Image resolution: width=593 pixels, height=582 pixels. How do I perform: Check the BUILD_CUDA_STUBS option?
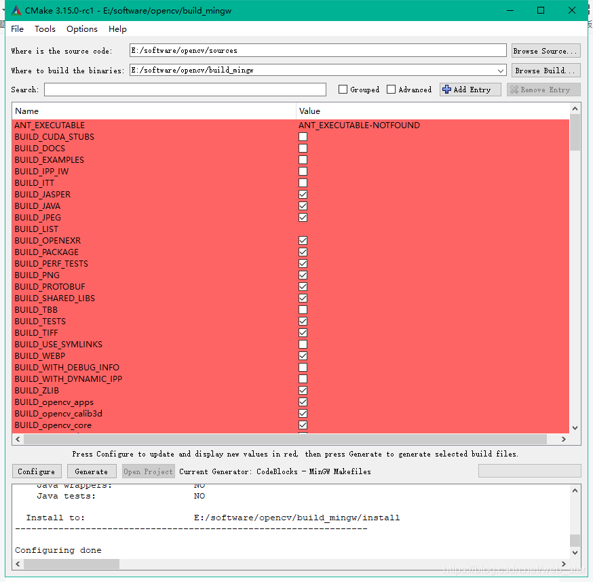303,137
